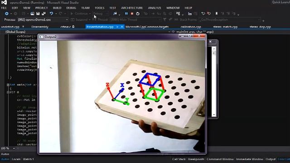Click the hex display toolbar icon

(x=178, y=14)
